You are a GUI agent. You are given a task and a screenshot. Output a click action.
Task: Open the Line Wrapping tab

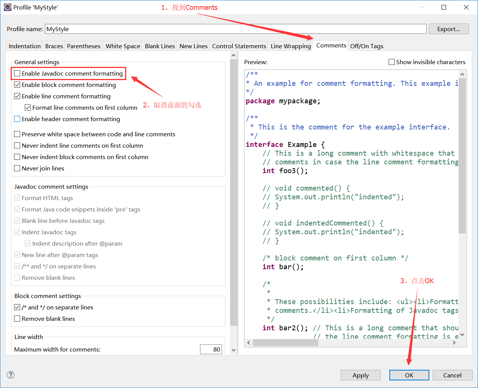pyautogui.click(x=291, y=46)
